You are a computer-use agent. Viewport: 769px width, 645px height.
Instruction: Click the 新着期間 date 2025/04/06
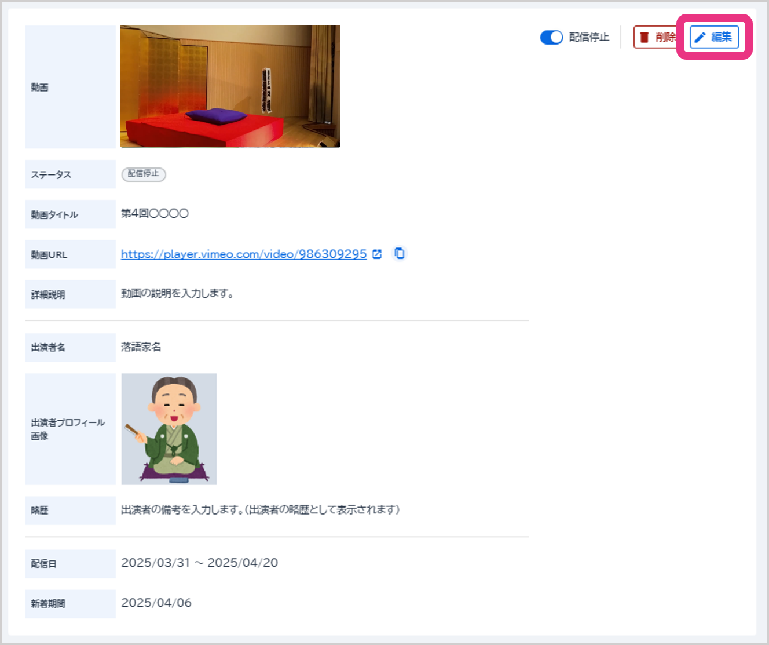(156, 603)
